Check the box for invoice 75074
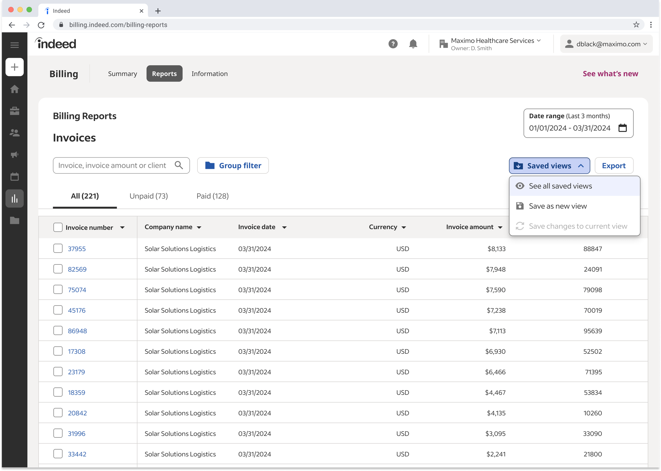Viewport: 661px width, 471px height. (58, 290)
